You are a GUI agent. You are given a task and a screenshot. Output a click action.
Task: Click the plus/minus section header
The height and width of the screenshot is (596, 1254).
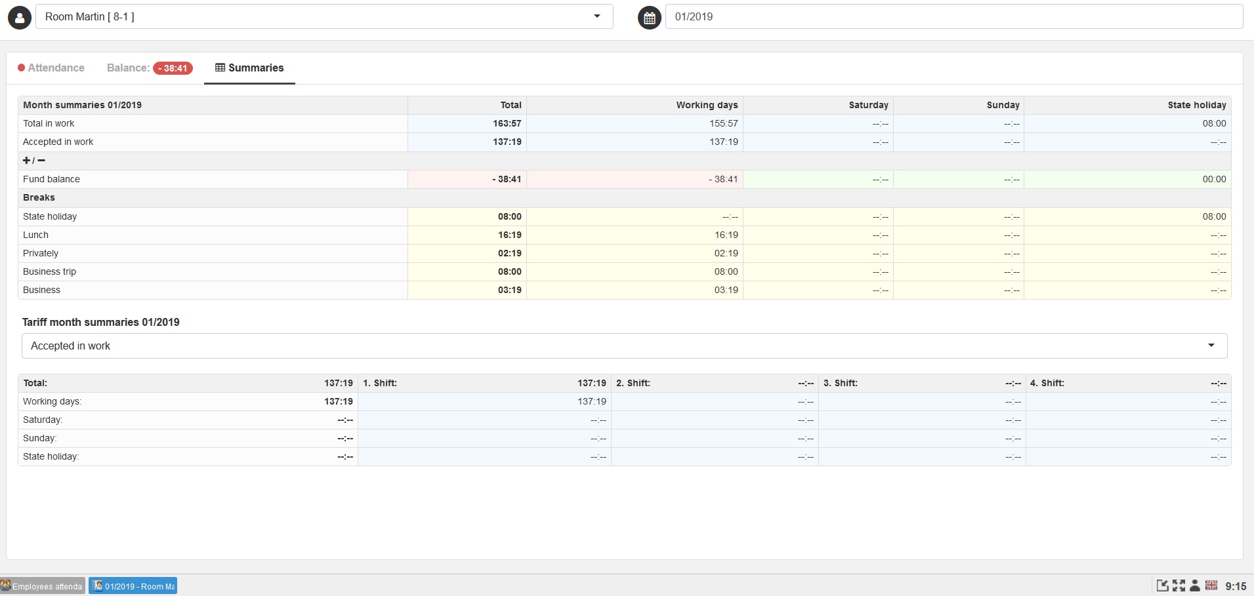pos(34,160)
